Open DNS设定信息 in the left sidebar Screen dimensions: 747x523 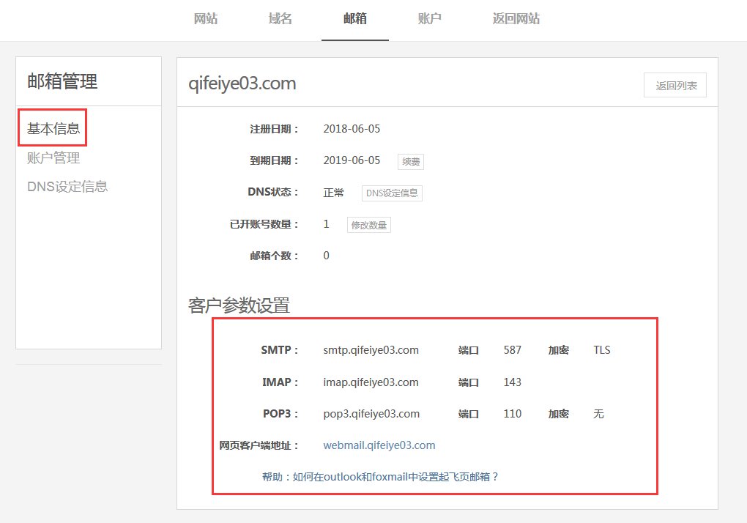tap(67, 186)
